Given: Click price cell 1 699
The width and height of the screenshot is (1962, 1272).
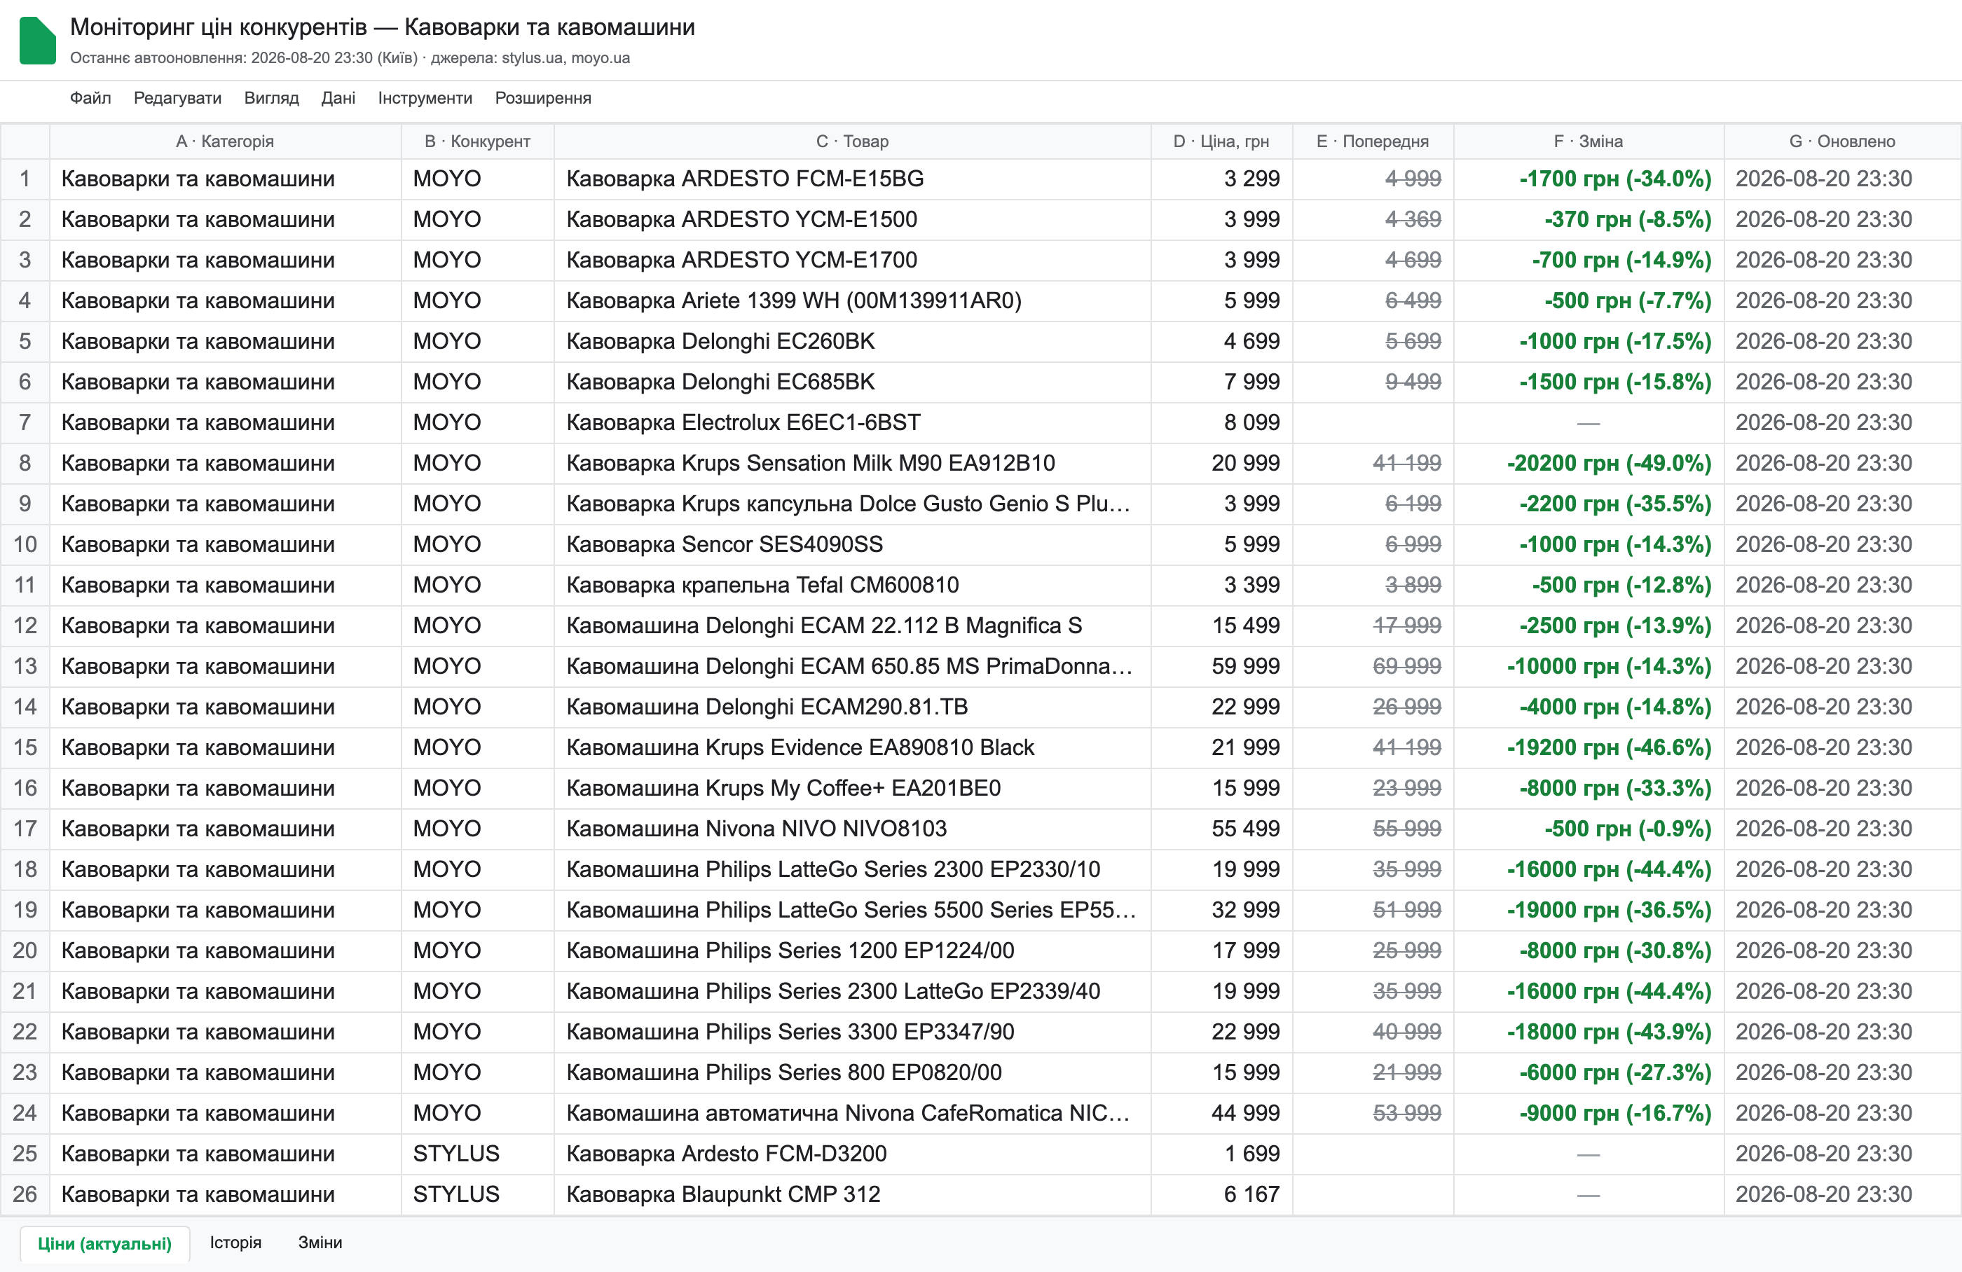Looking at the screenshot, I should point(1222,1154).
